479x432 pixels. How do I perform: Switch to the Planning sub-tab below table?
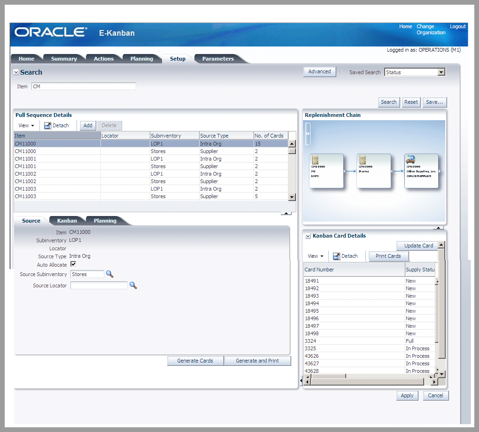[x=105, y=221]
